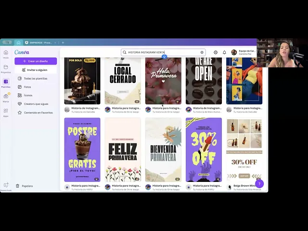Click the Íconos shapes icon
This screenshot has width=308, height=231.
(20, 95)
